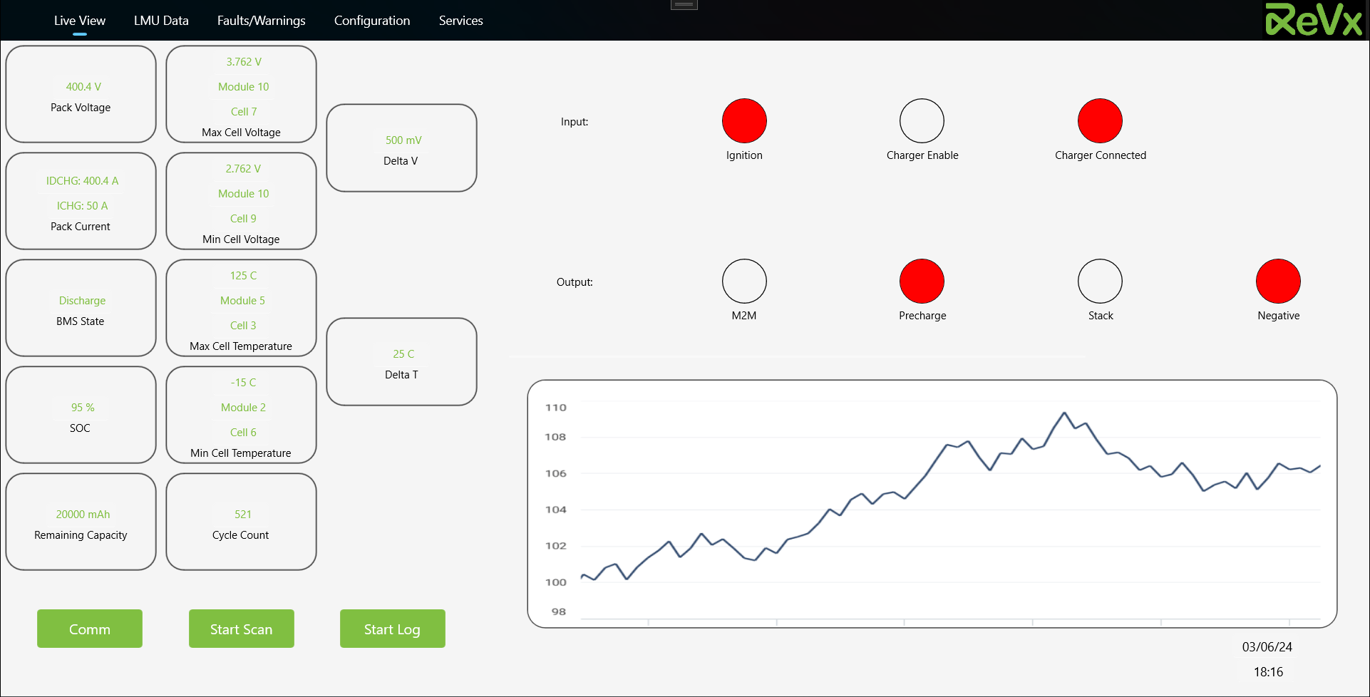Click the Charger Enable indicator circle
1370x697 pixels.
(922, 121)
